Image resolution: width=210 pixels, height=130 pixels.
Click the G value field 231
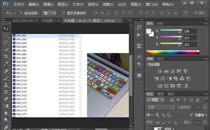(190, 38)
